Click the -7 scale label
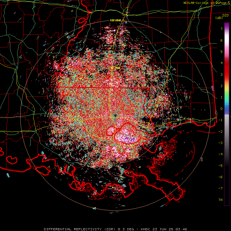This screenshot has height=231, width=231. [x=220, y=188]
